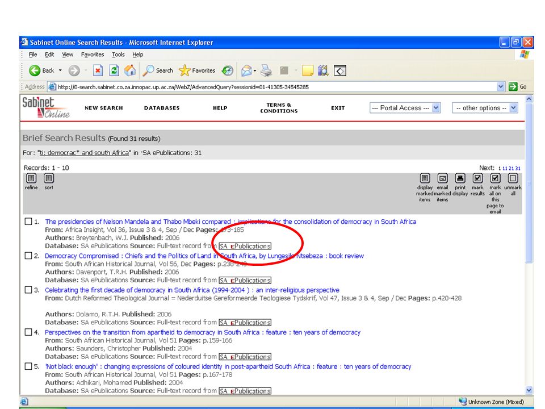
Task: Click the refine results icon
Action: 31,178
